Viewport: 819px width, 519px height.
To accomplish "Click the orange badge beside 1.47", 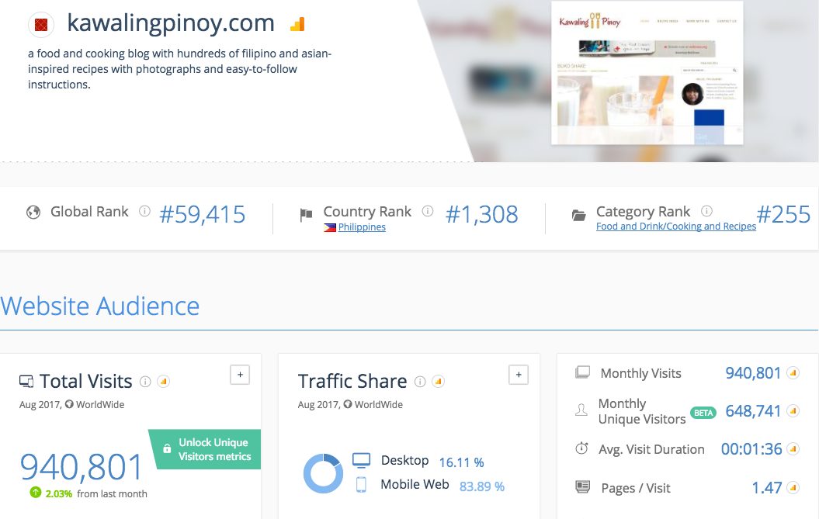I will [x=793, y=488].
